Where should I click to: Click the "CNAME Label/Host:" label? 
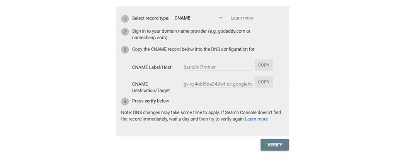point(152,67)
